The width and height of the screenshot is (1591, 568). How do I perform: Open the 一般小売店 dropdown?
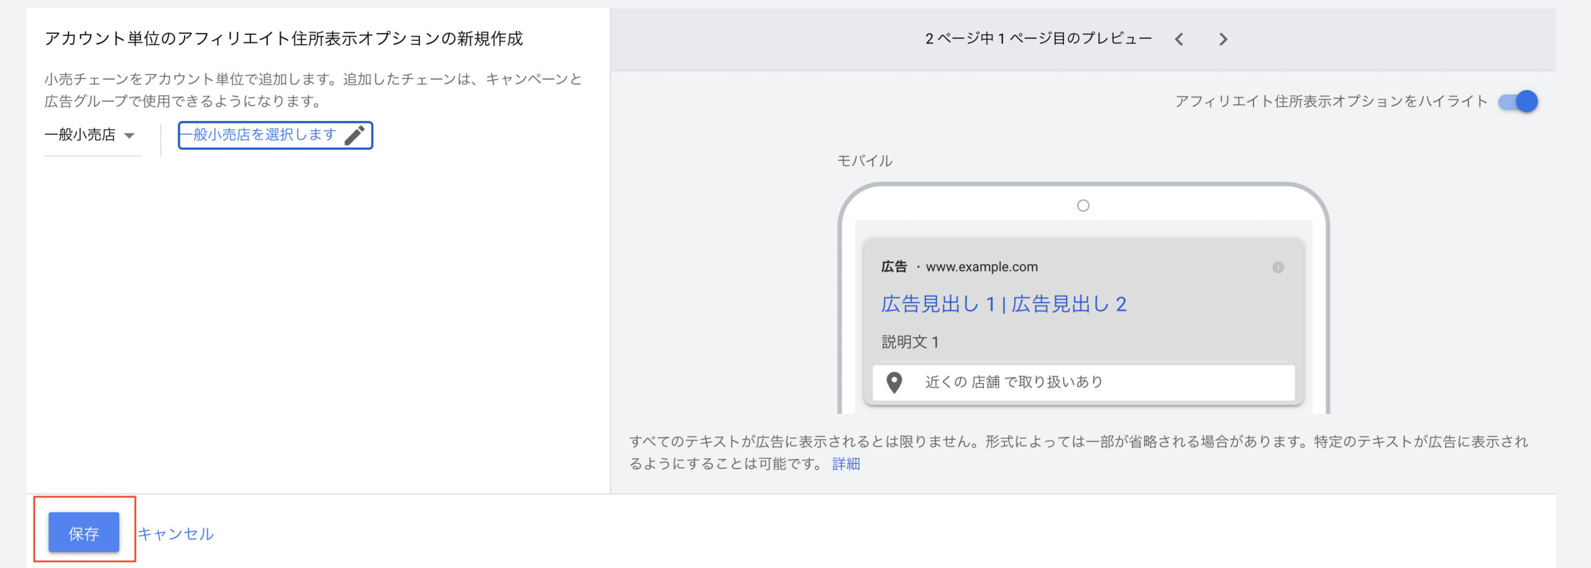point(81,135)
